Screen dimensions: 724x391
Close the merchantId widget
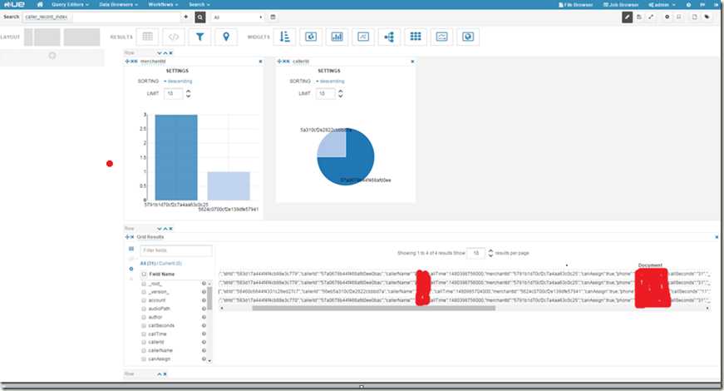[x=260, y=62]
